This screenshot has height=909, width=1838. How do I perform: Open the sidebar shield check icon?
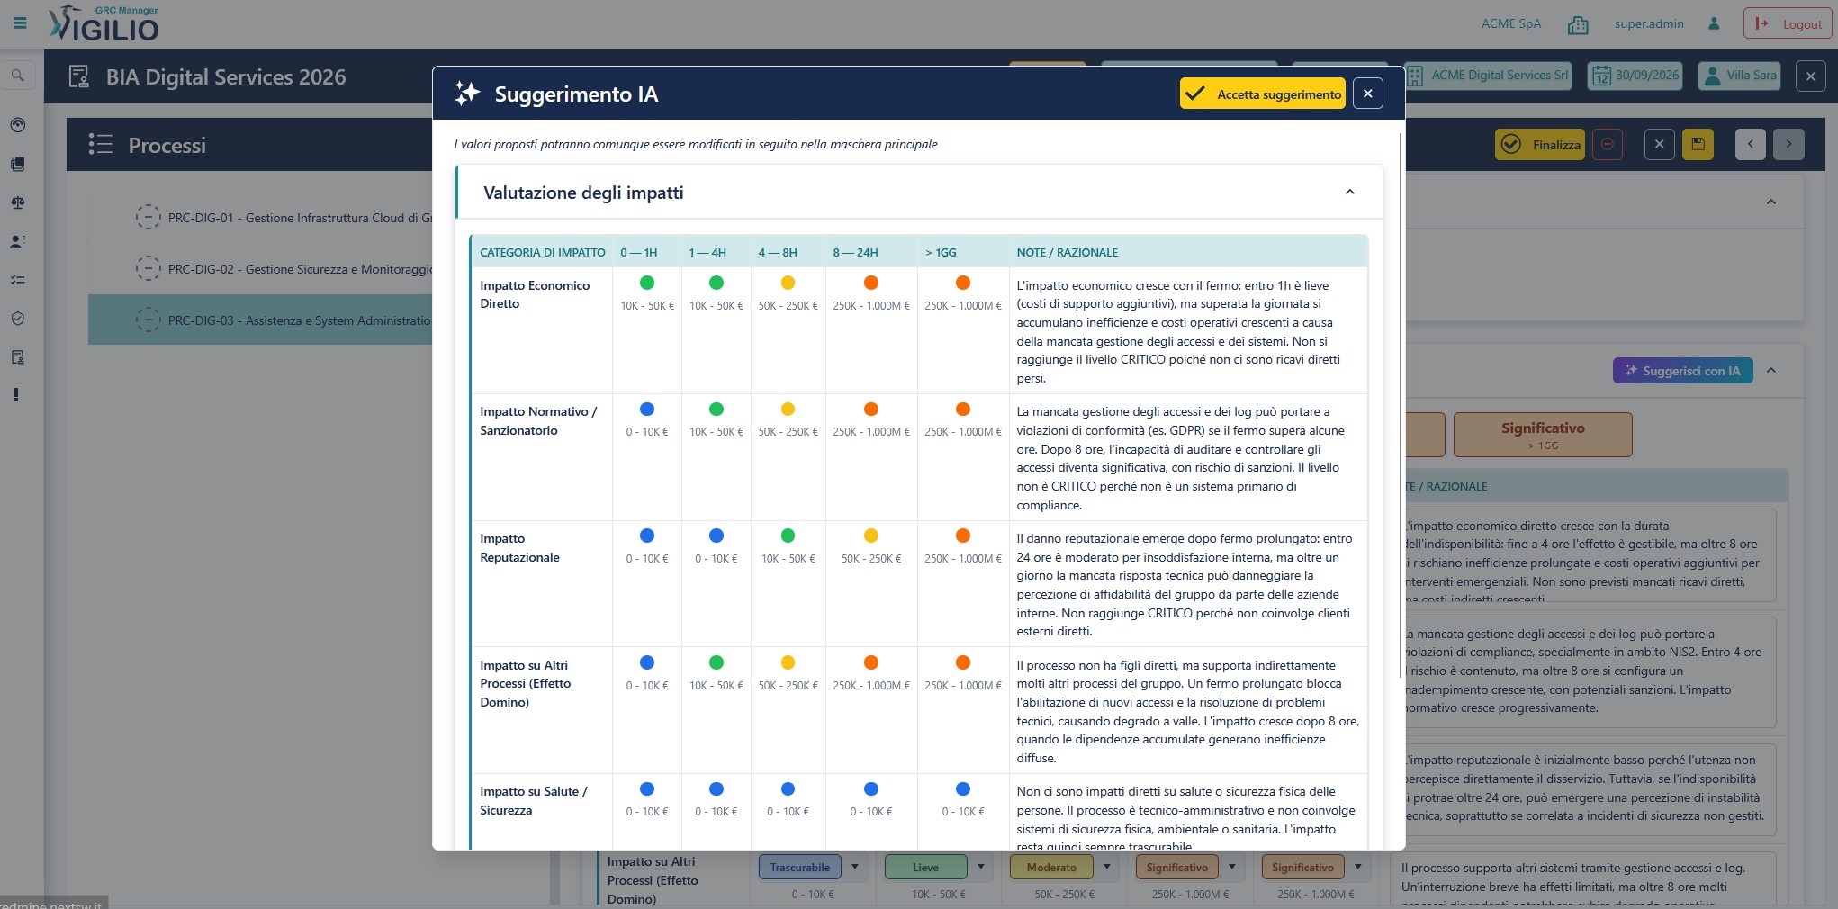coord(17,319)
